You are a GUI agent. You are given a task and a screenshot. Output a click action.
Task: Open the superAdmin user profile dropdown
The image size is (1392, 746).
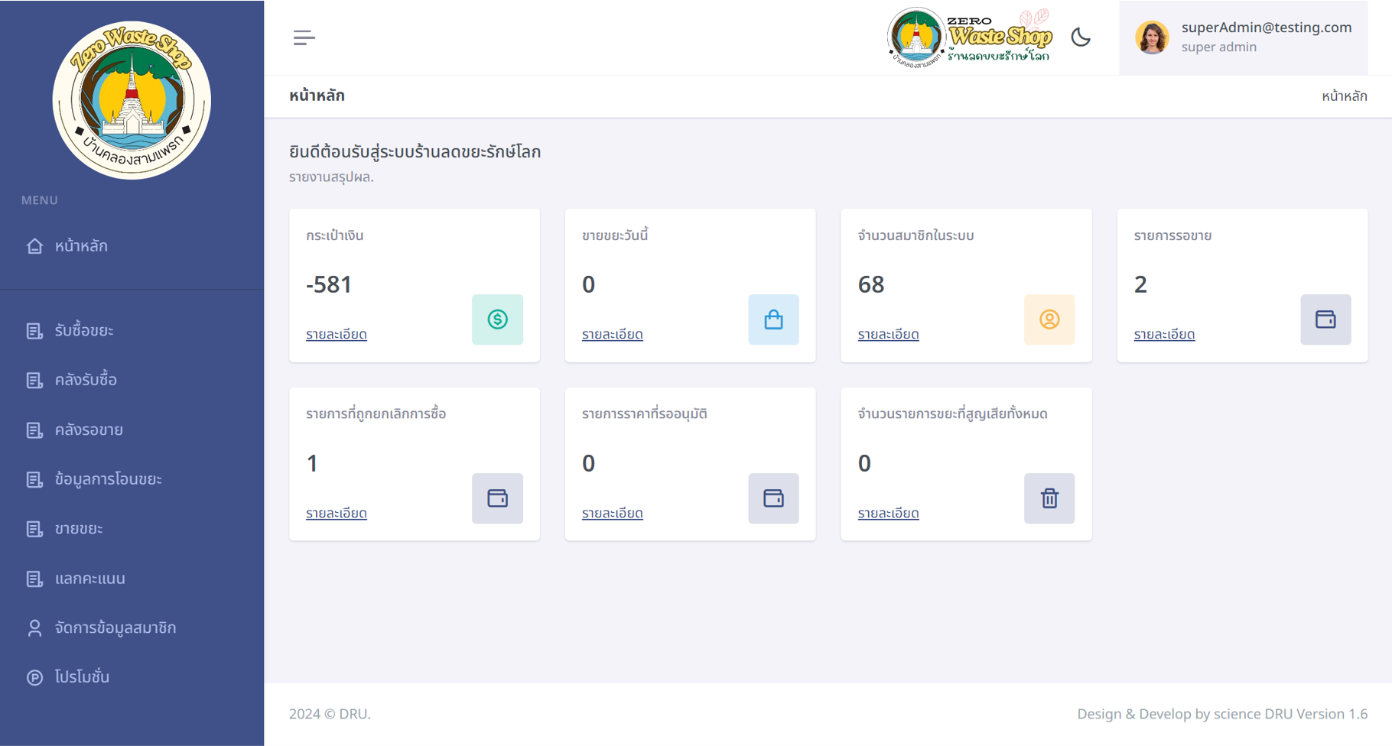pyautogui.click(x=1243, y=37)
